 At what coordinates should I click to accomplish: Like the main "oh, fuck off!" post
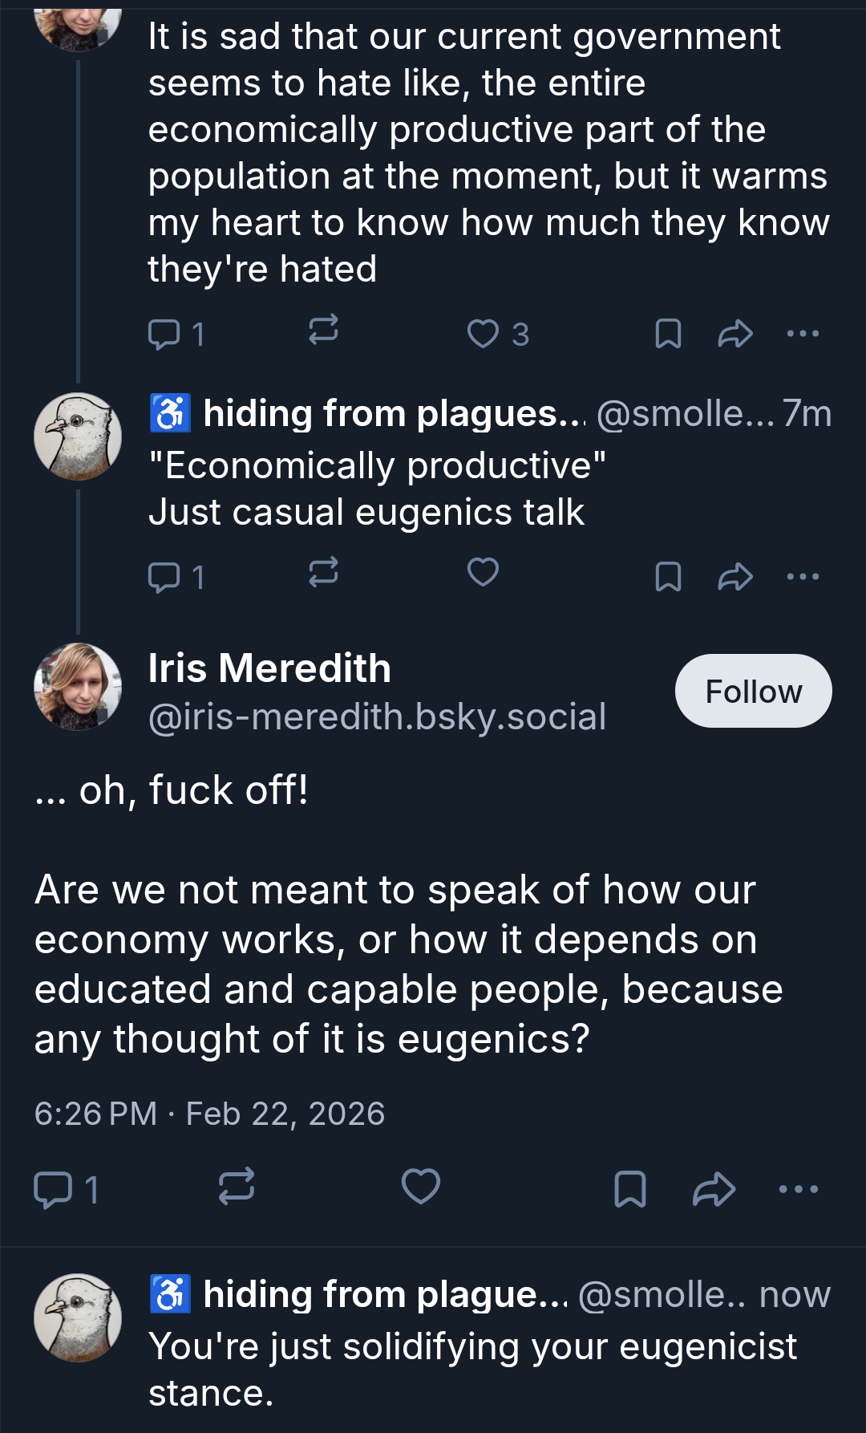(x=421, y=1187)
